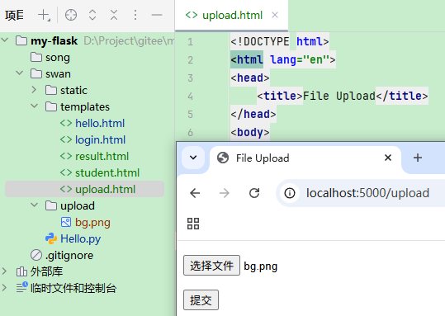Go forward in the browser

225,193
